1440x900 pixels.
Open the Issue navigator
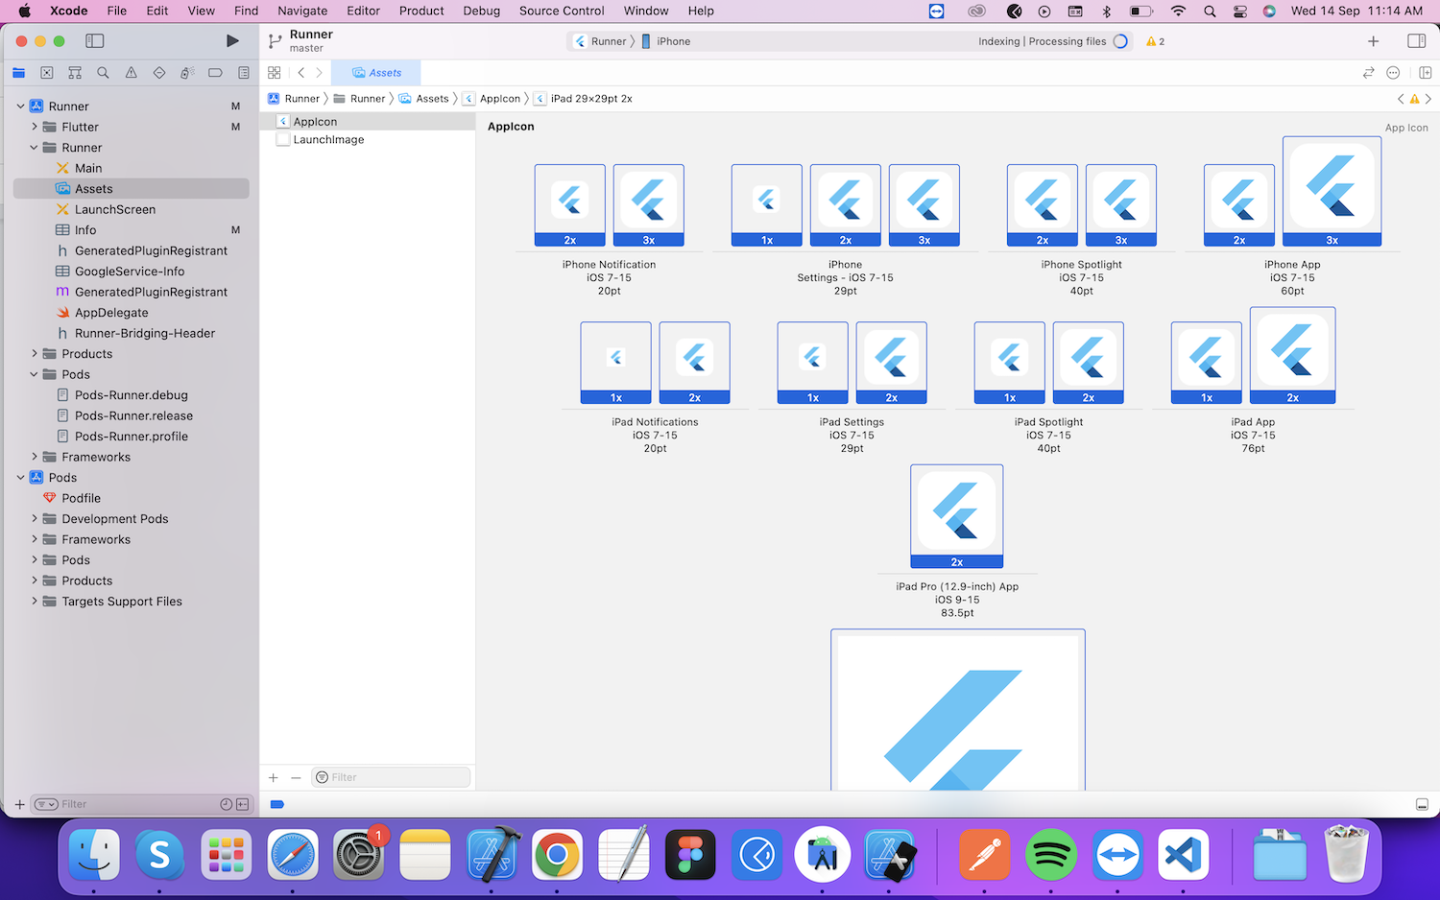pos(132,73)
